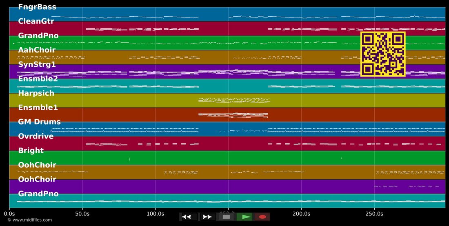The width and height of the screenshot is (449, 226).
Task: Select the AahChoir track label
Action: (x=37, y=50)
